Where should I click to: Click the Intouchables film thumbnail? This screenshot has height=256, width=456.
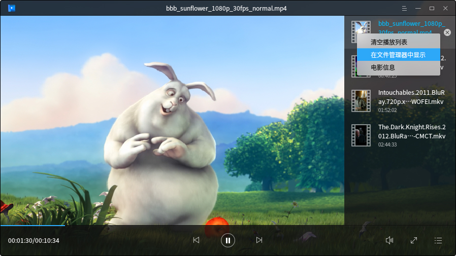point(361,101)
